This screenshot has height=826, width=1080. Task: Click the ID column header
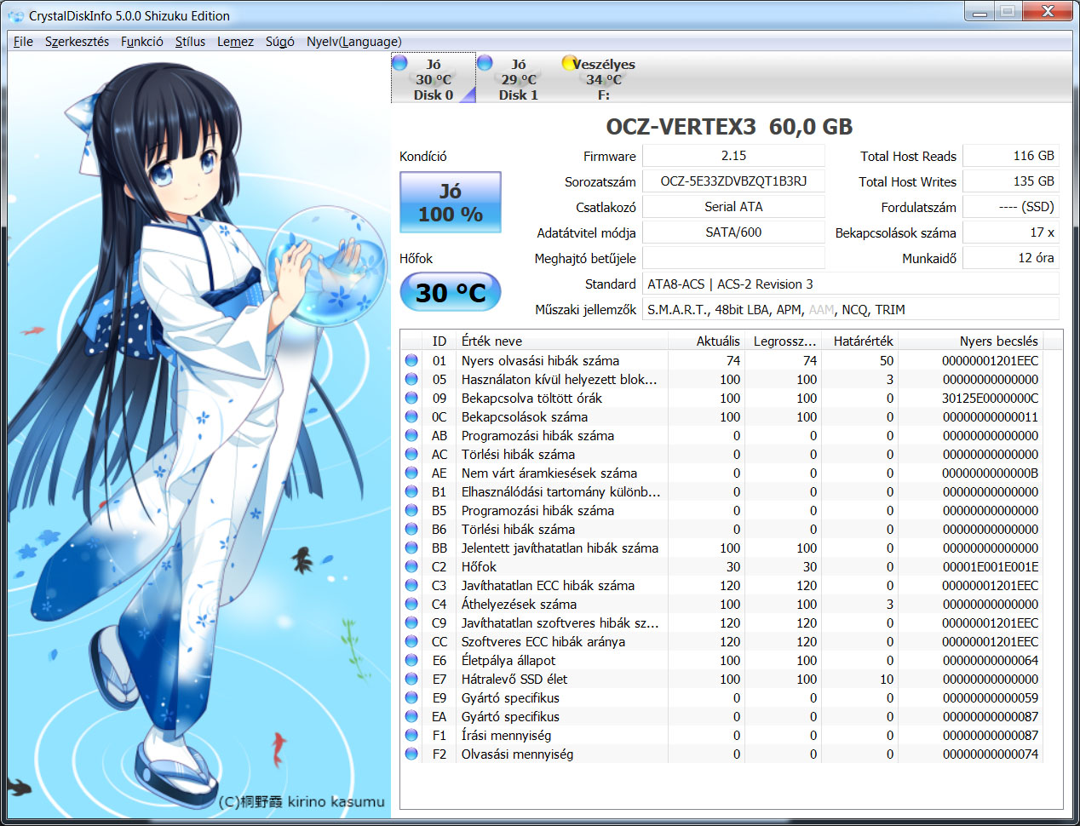(x=439, y=341)
